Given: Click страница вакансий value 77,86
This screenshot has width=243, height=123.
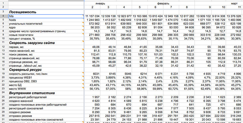Looking at the screenshot, I should pos(124,58).
